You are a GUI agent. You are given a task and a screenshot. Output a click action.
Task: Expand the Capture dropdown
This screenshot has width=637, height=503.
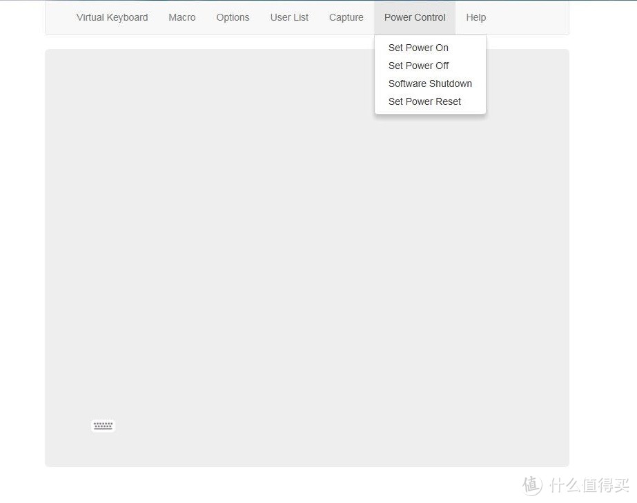(346, 17)
